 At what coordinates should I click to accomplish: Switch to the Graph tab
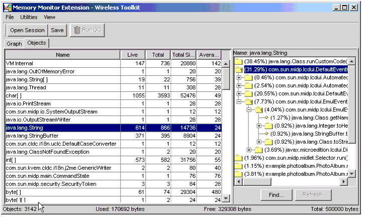tap(14, 44)
